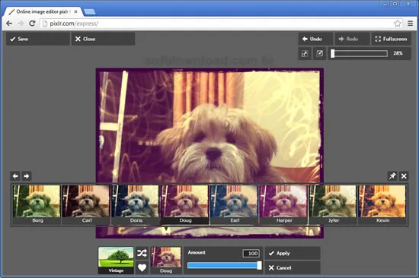
Task: Select the Doug filter in the strip
Action: click(185, 204)
